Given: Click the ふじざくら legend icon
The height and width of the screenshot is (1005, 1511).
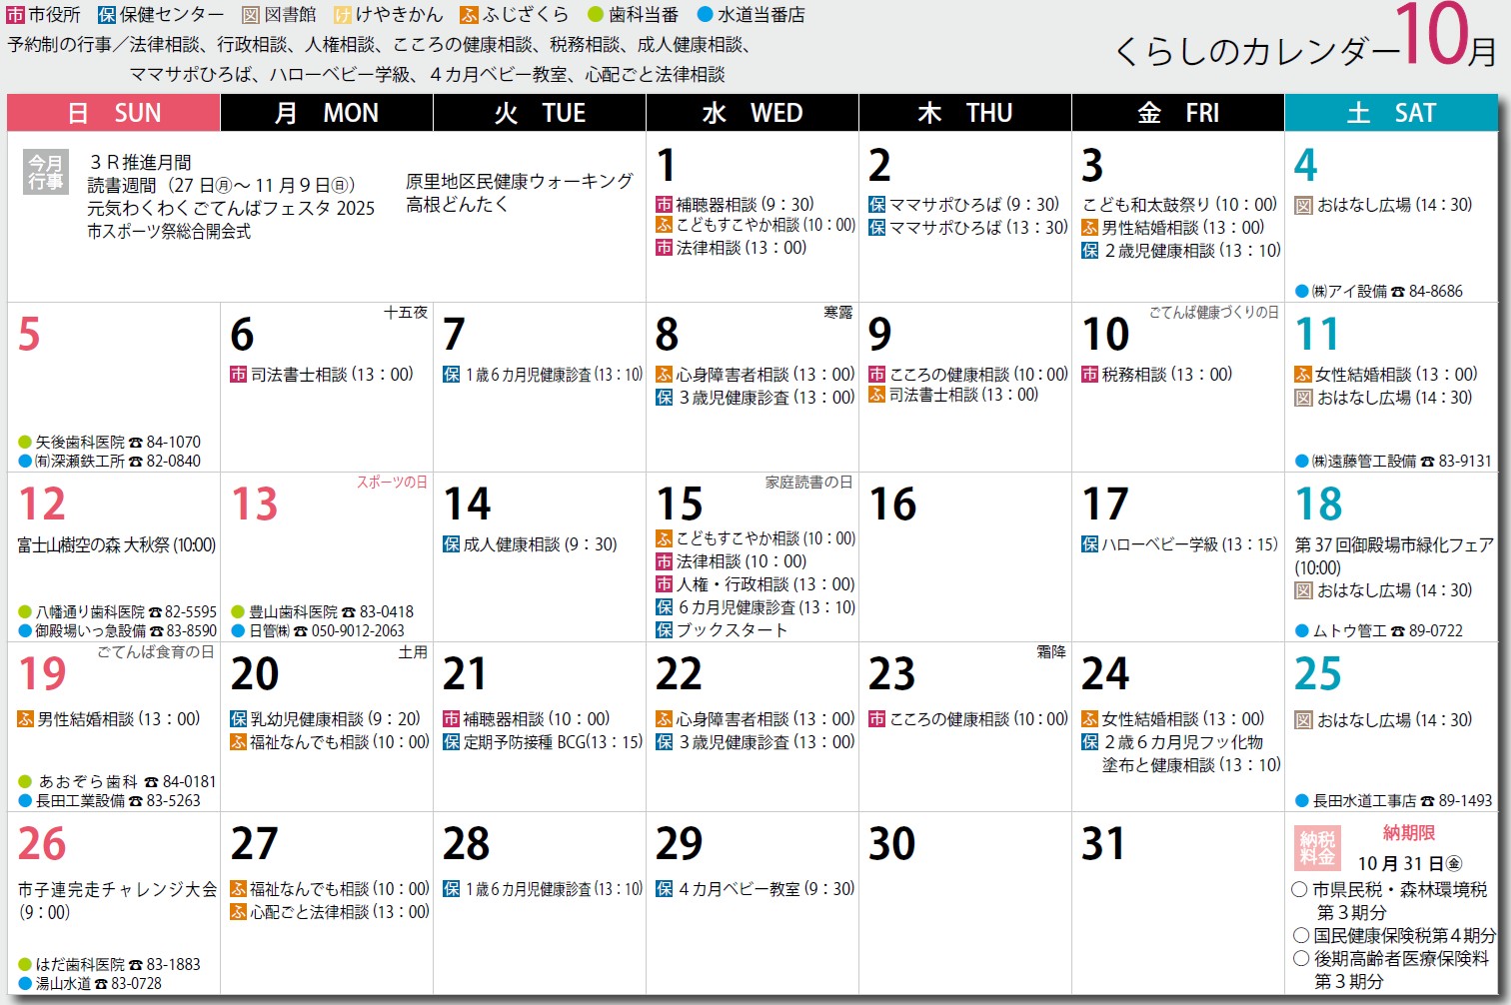Looking at the screenshot, I should 470,15.
